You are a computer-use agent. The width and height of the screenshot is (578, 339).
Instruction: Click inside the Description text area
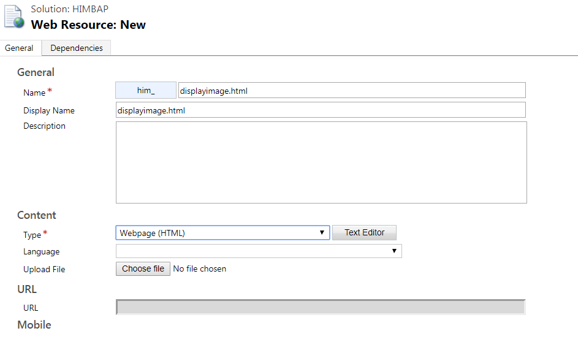(x=321, y=162)
